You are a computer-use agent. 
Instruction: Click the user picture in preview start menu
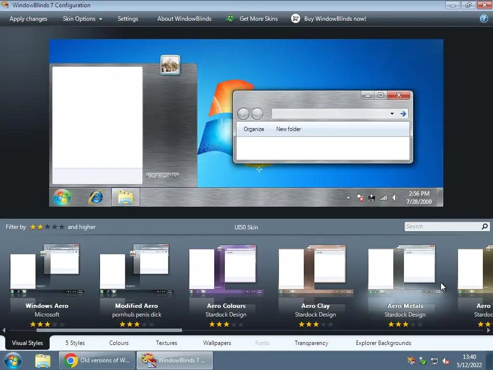pos(170,65)
